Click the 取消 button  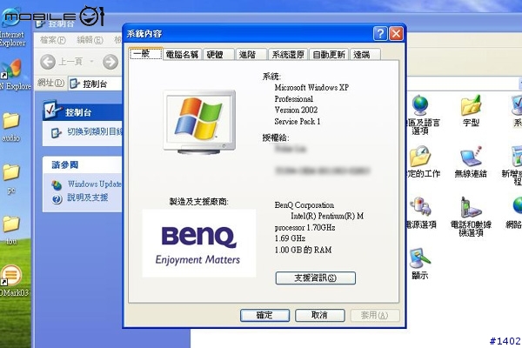(x=319, y=315)
